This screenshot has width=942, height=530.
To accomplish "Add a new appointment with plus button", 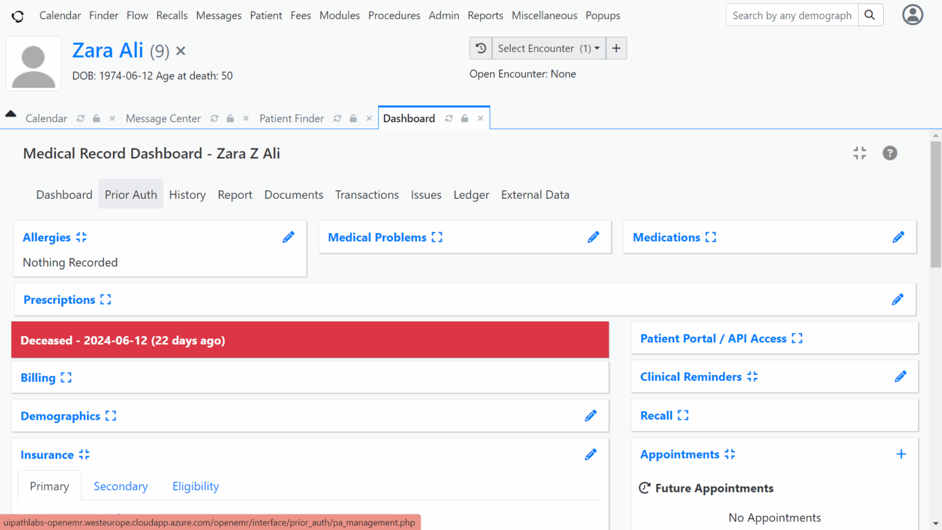I will click(x=902, y=454).
